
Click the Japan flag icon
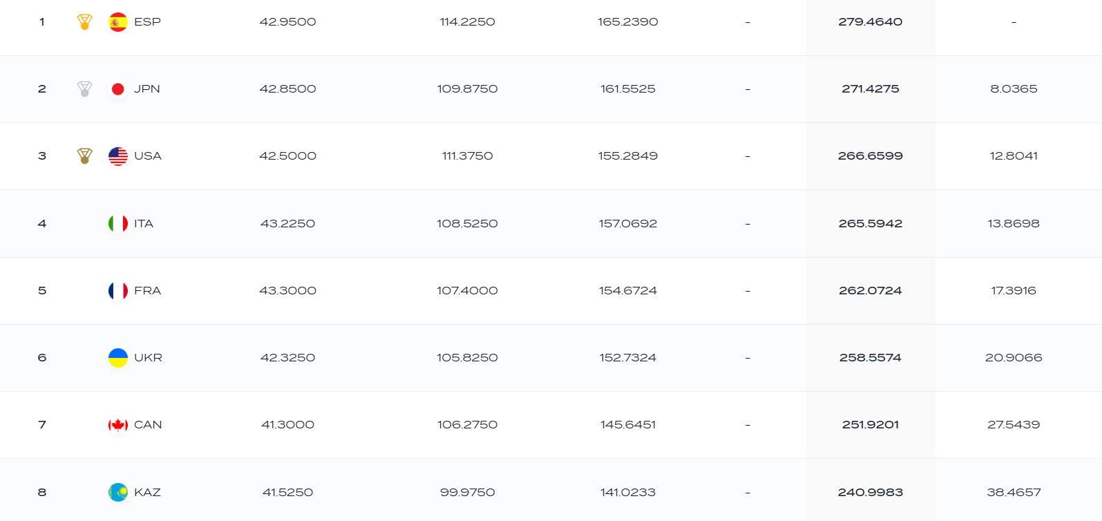118,89
